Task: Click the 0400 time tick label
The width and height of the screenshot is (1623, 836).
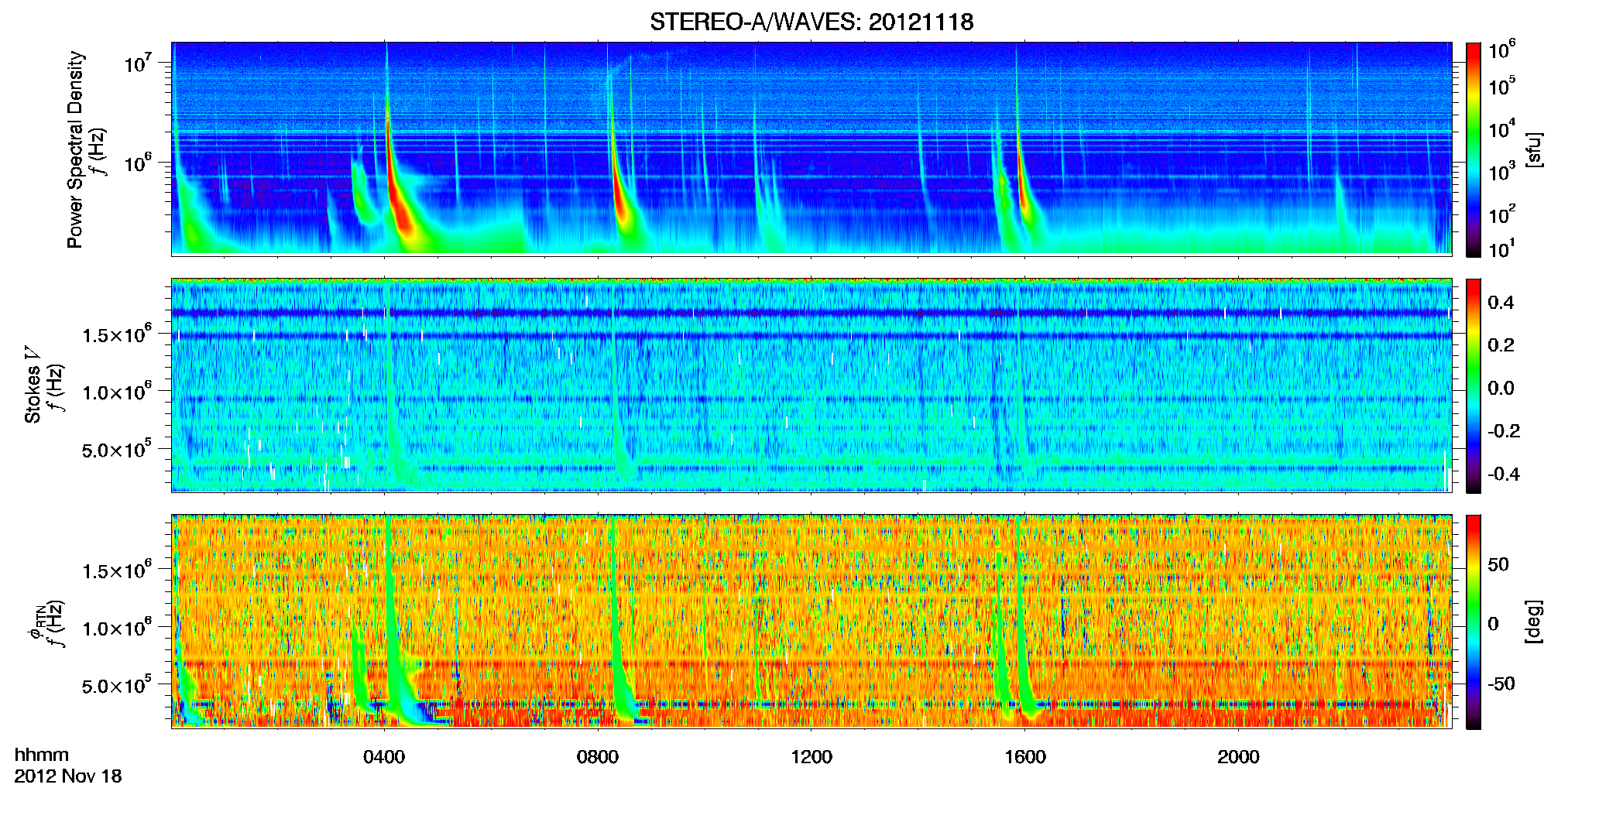Action: tap(384, 756)
